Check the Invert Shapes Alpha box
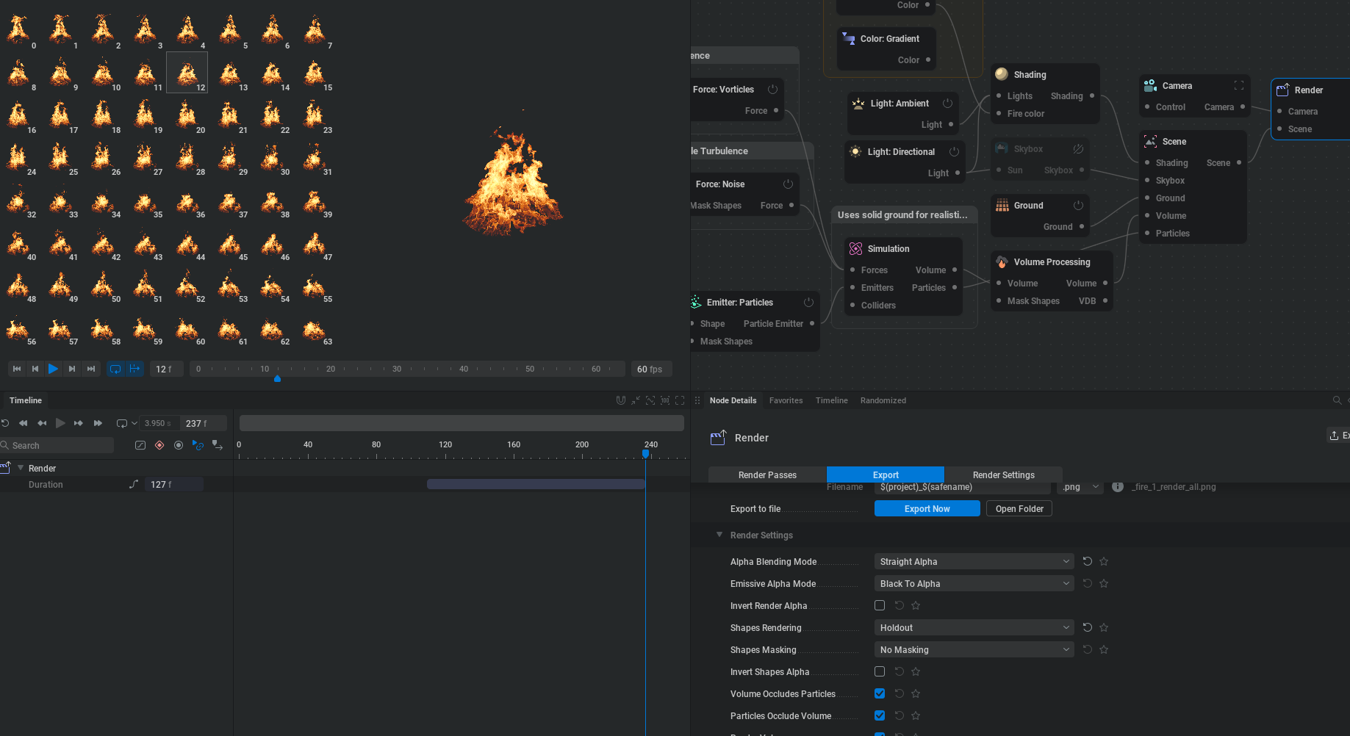 click(x=880, y=671)
